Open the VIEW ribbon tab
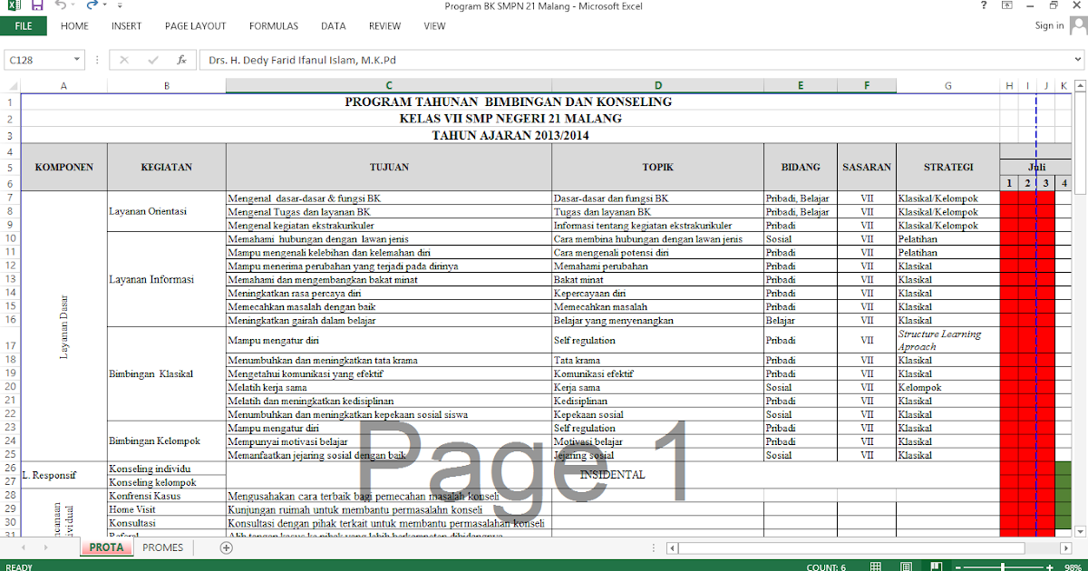 [435, 26]
